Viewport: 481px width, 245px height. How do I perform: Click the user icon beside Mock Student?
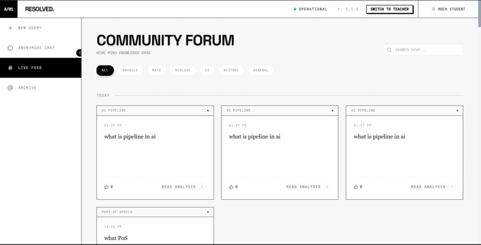tap(433, 9)
